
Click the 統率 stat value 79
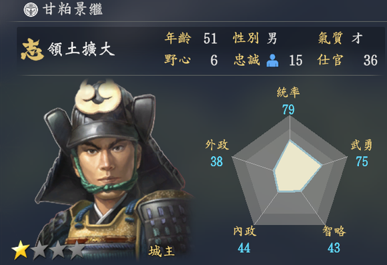pyautogui.click(x=288, y=109)
